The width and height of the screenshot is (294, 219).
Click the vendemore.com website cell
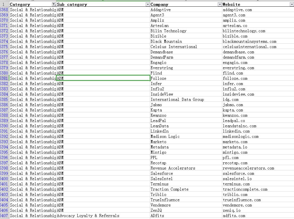point(258,205)
